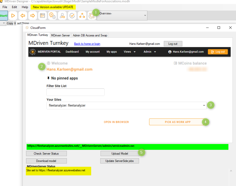Click the CloudForm window title icon
236x186 pixels.
pos(27,28)
